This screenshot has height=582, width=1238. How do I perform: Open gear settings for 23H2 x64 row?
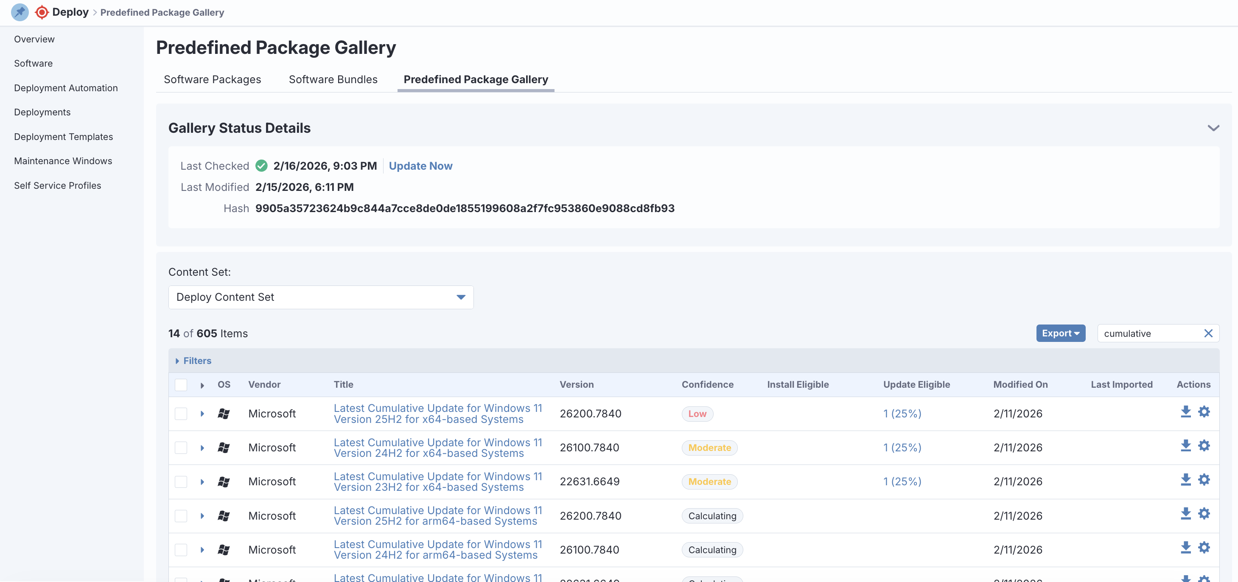[x=1204, y=480]
